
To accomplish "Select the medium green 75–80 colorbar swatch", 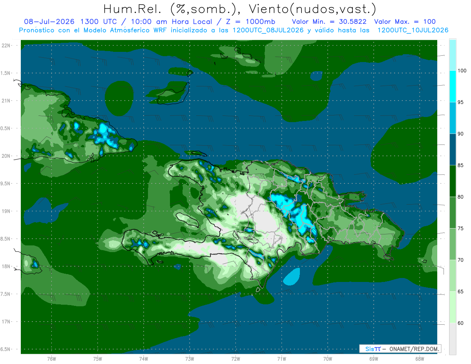I will (x=453, y=212).
